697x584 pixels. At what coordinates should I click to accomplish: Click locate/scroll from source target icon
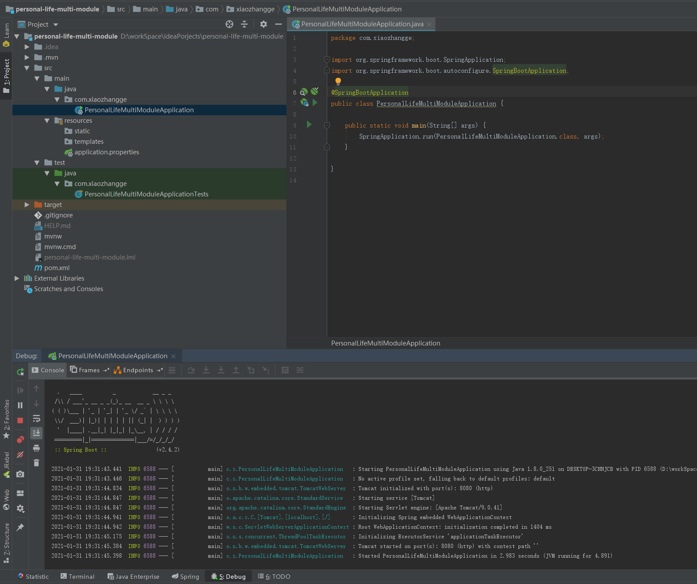[229, 25]
